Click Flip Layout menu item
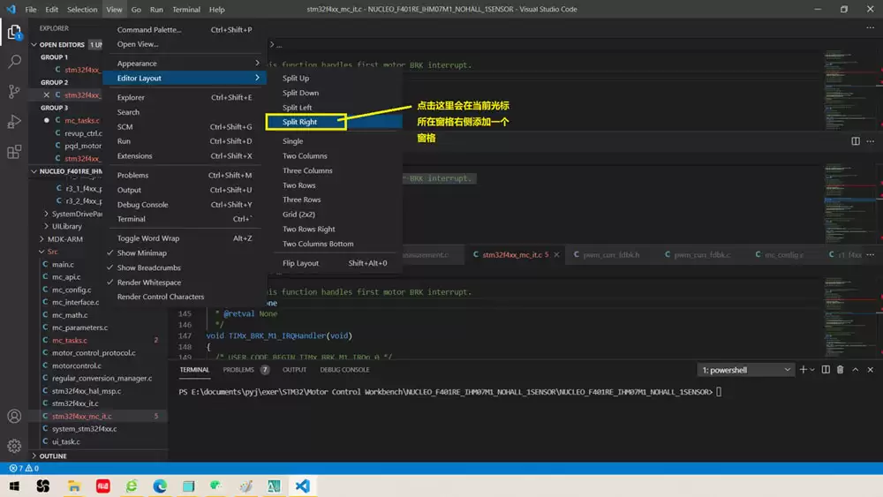This screenshot has width=883, height=497. [334, 263]
